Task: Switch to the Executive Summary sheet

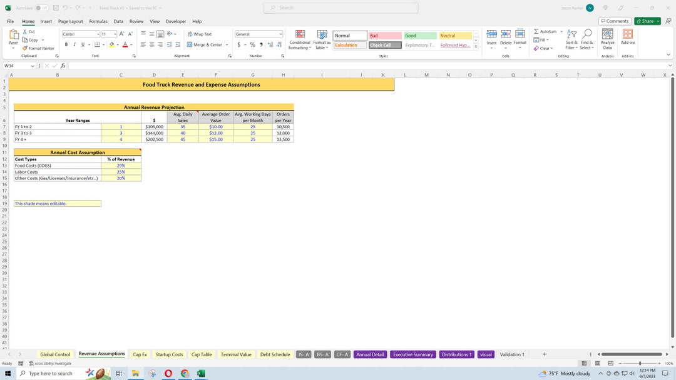Action: (413, 354)
